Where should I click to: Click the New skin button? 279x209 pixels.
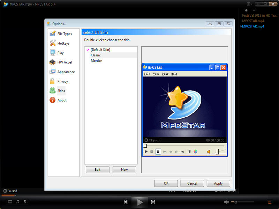click(x=124, y=170)
